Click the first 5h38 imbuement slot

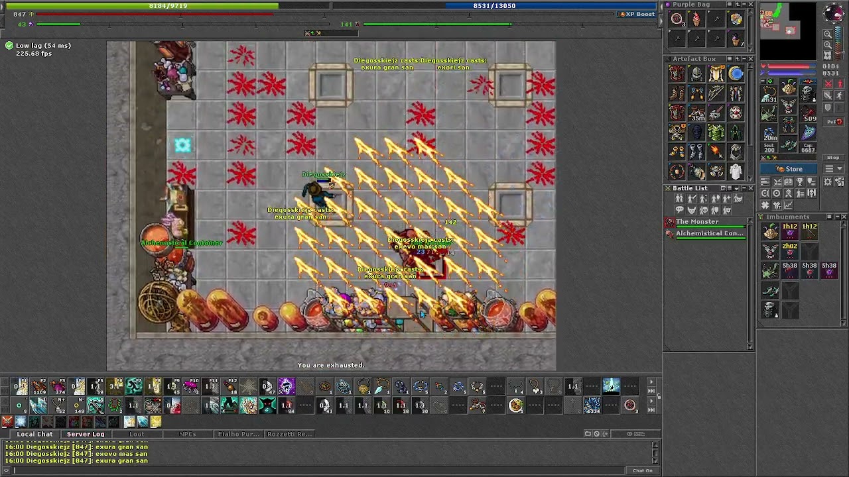[x=790, y=270]
